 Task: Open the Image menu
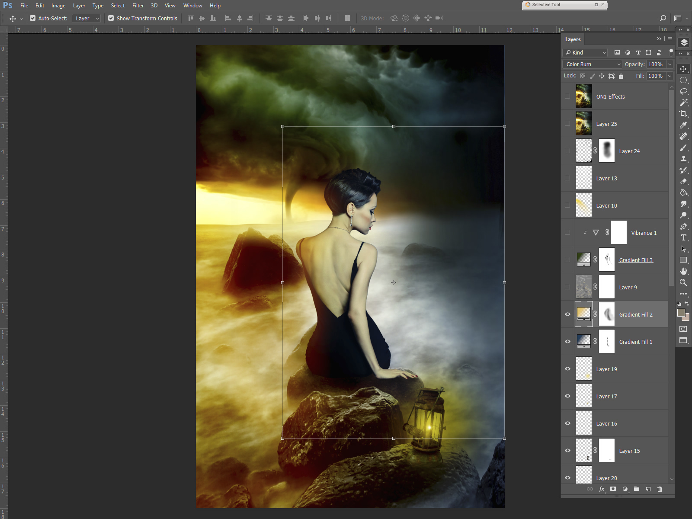(x=58, y=6)
